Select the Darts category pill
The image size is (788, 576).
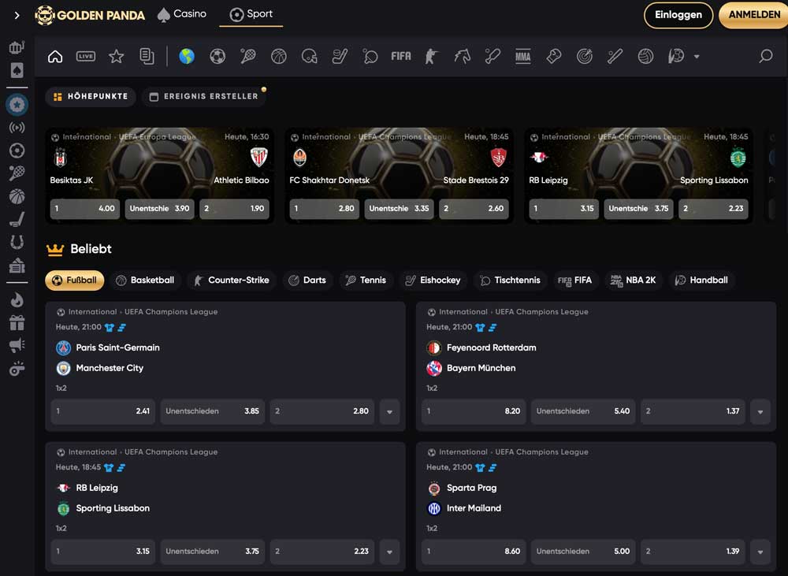click(x=307, y=281)
